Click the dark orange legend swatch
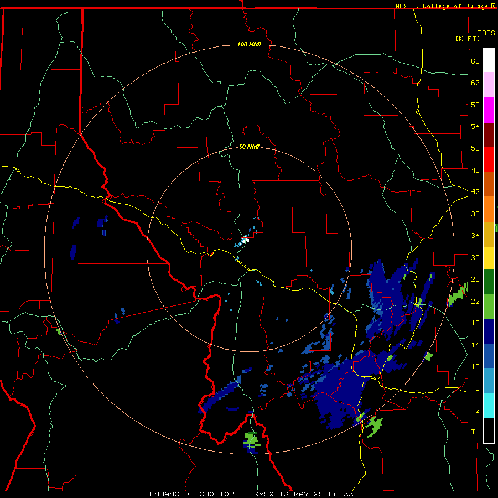 (x=489, y=184)
